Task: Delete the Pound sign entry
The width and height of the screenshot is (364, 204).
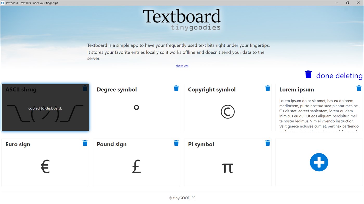Action: pos(176,143)
